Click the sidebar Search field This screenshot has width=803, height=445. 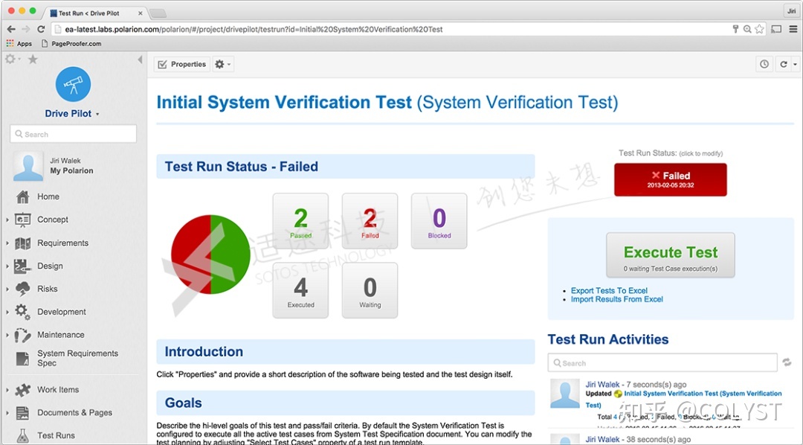click(x=73, y=134)
